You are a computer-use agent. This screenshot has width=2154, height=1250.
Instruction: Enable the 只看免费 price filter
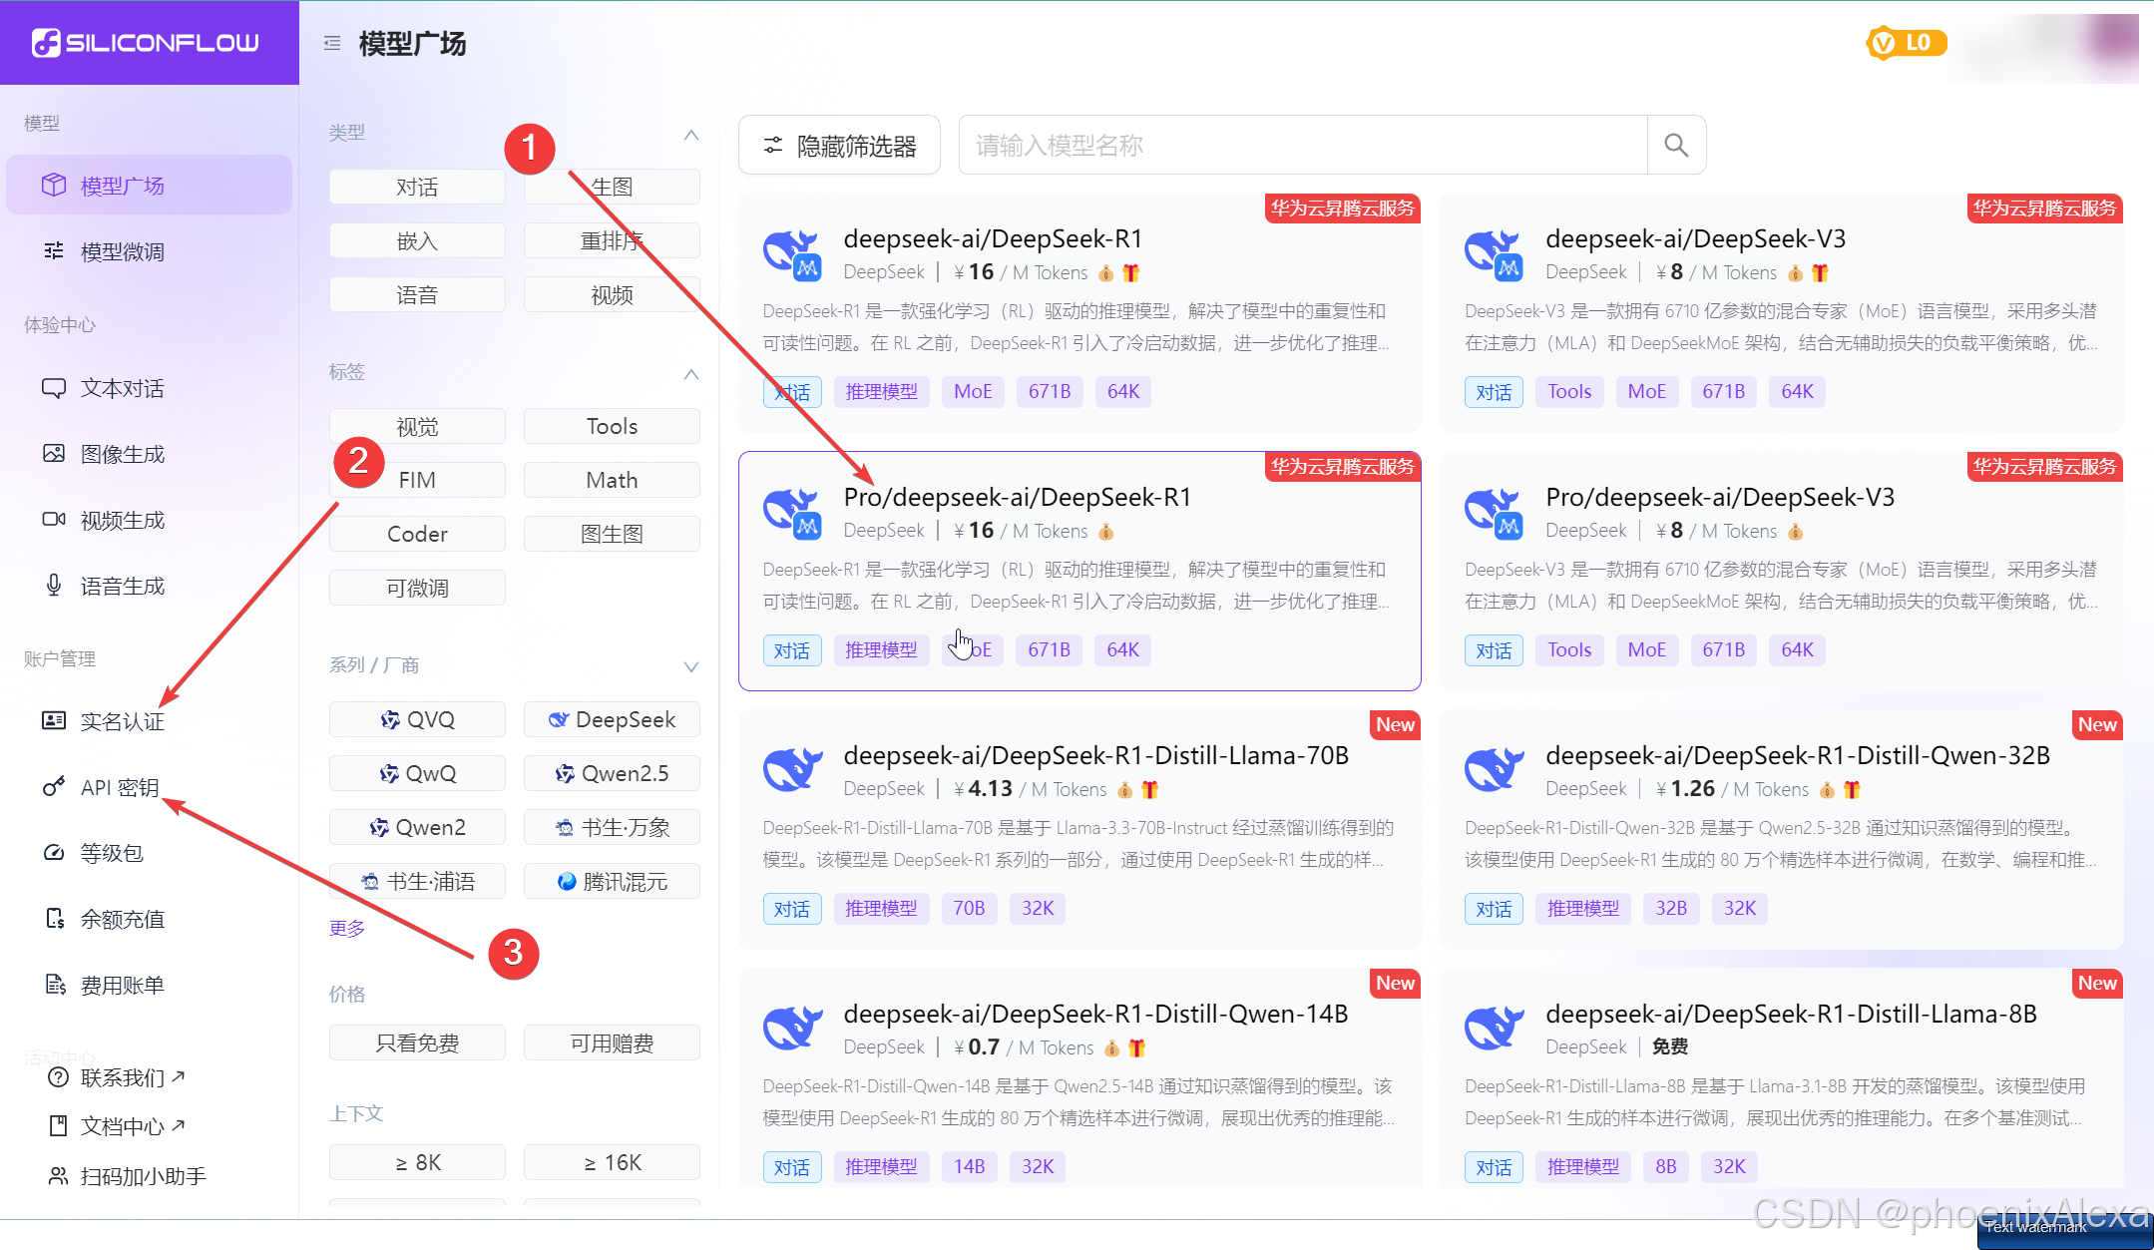point(416,1042)
